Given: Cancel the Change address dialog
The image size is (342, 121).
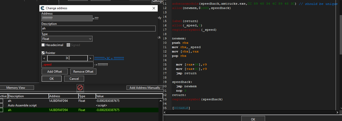Looking at the screenshot, I should pos(74,79).
